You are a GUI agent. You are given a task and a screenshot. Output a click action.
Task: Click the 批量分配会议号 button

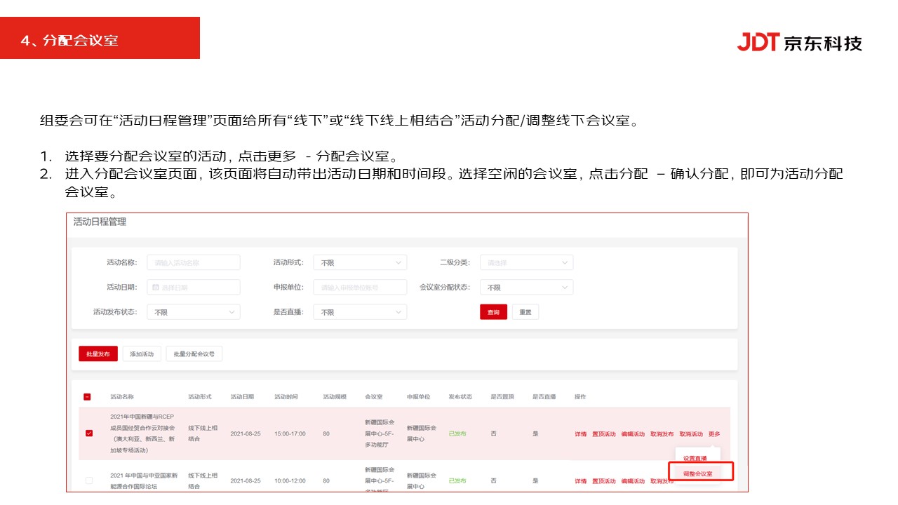point(194,354)
